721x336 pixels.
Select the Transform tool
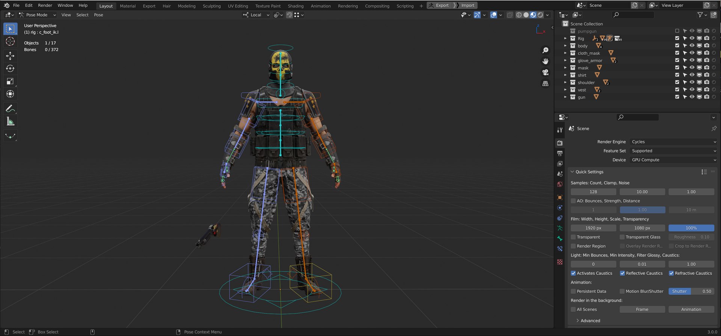tap(10, 94)
